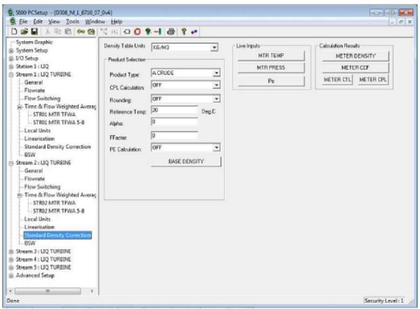Image resolution: width=420 pixels, height=309 pixels.
Task: Click the Paste clipboard toolbar icon
Action: tap(68, 32)
